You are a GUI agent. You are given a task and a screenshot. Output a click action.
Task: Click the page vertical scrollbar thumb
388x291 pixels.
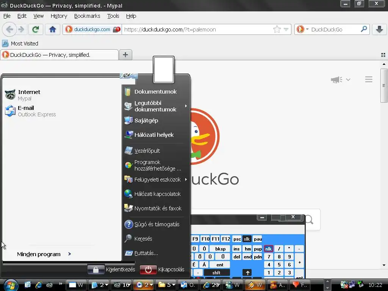(384, 86)
